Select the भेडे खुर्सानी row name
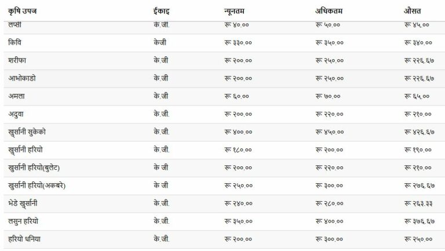 (23, 203)
